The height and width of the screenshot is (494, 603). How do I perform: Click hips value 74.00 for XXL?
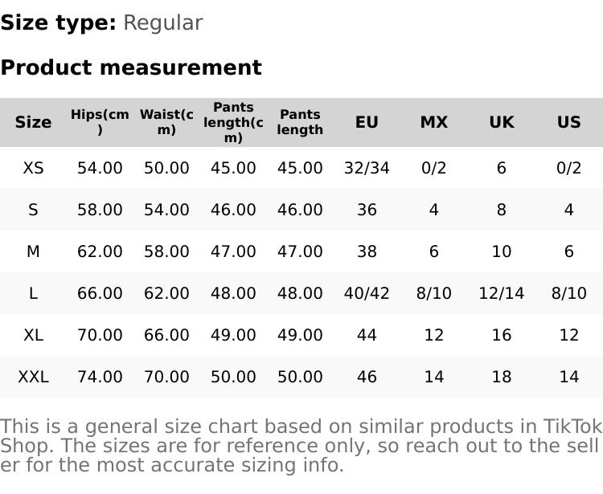tap(100, 377)
